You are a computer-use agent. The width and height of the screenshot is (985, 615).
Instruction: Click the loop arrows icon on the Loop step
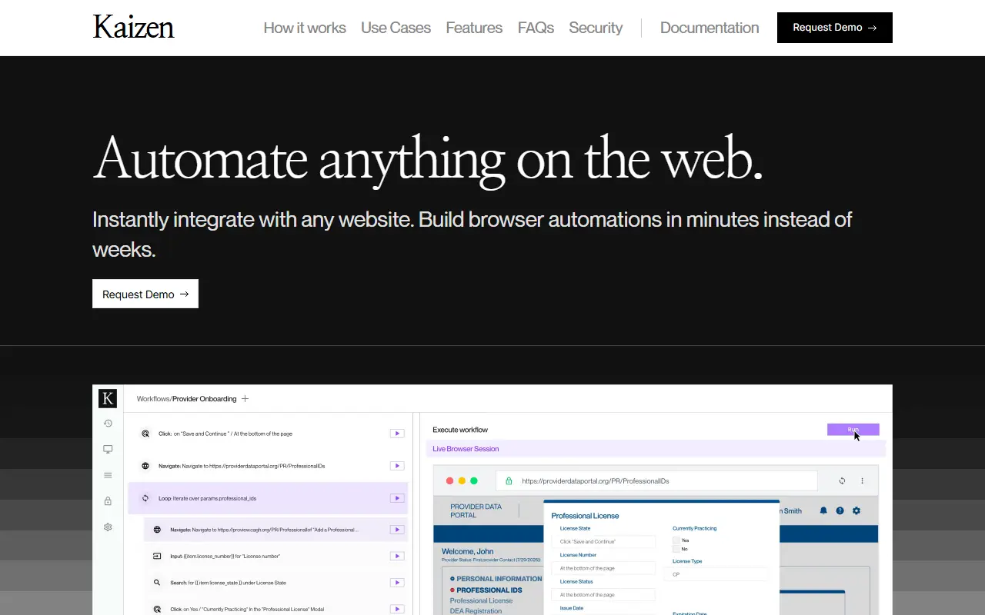click(x=145, y=498)
